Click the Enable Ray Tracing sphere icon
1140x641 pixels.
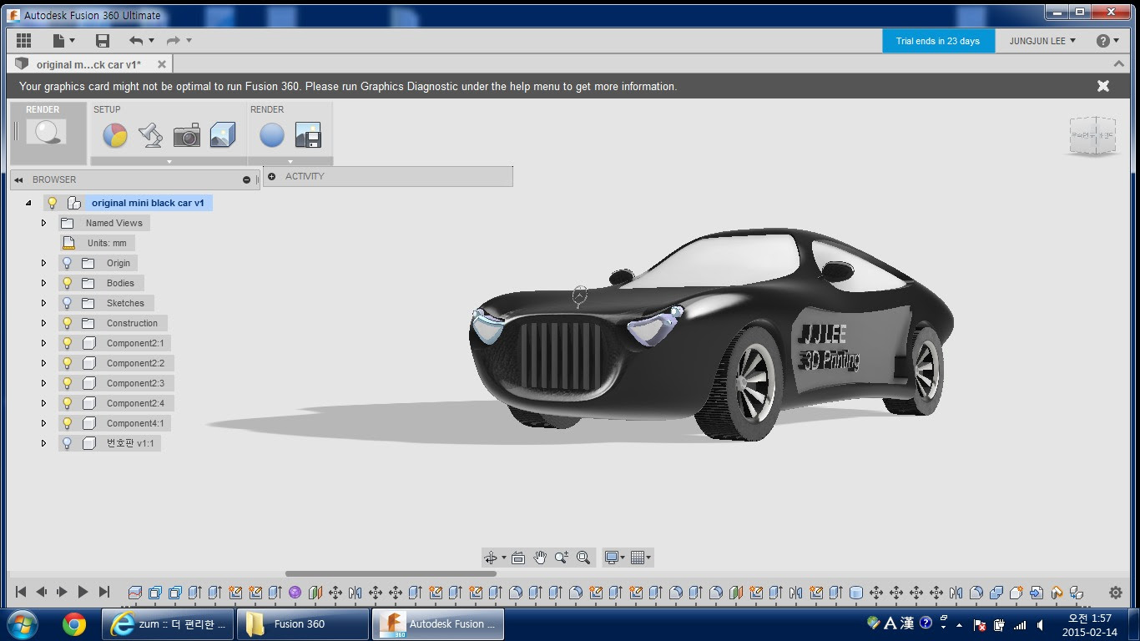[x=271, y=135]
